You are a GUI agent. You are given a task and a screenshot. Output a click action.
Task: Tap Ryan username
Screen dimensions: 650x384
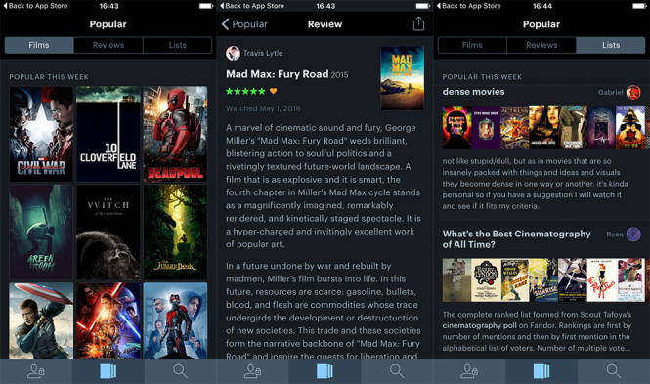click(x=615, y=235)
